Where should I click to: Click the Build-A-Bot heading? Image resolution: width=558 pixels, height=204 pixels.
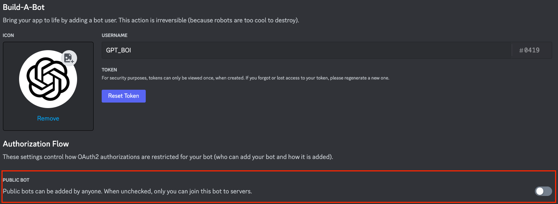pos(24,7)
